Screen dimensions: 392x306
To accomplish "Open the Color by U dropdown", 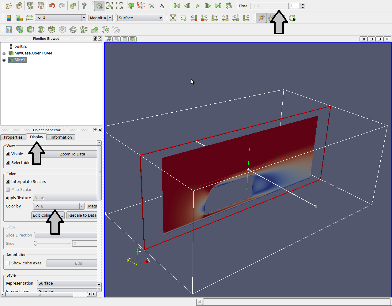I will pyautogui.click(x=59, y=206).
